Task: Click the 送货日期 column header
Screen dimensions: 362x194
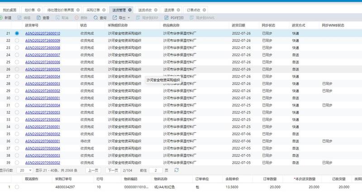Action: [x=238, y=25]
